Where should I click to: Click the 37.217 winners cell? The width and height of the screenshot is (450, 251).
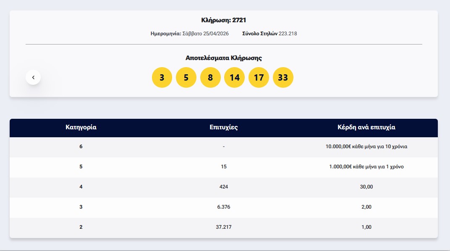[x=224, y=227]
